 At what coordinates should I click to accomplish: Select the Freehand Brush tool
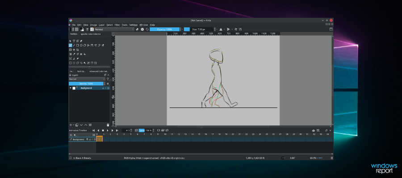(70, 45)
